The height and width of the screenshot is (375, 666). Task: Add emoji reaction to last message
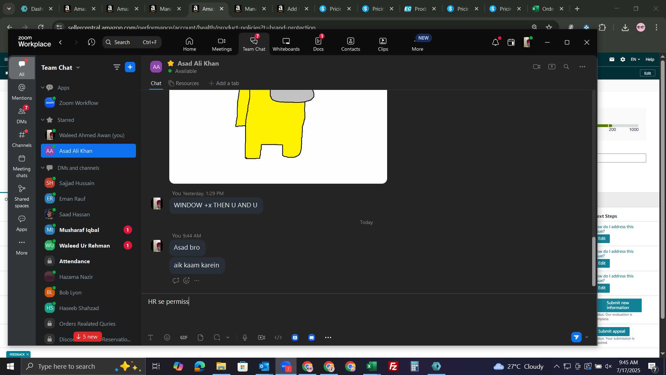[x=186, y=281]
